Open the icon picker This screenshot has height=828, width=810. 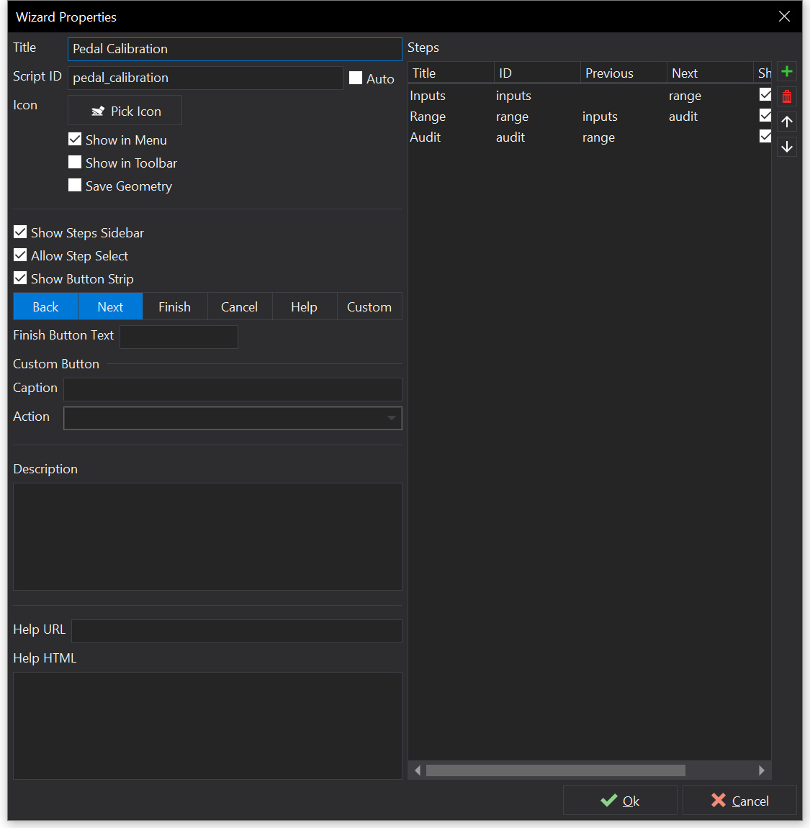(x=125, y=110)
